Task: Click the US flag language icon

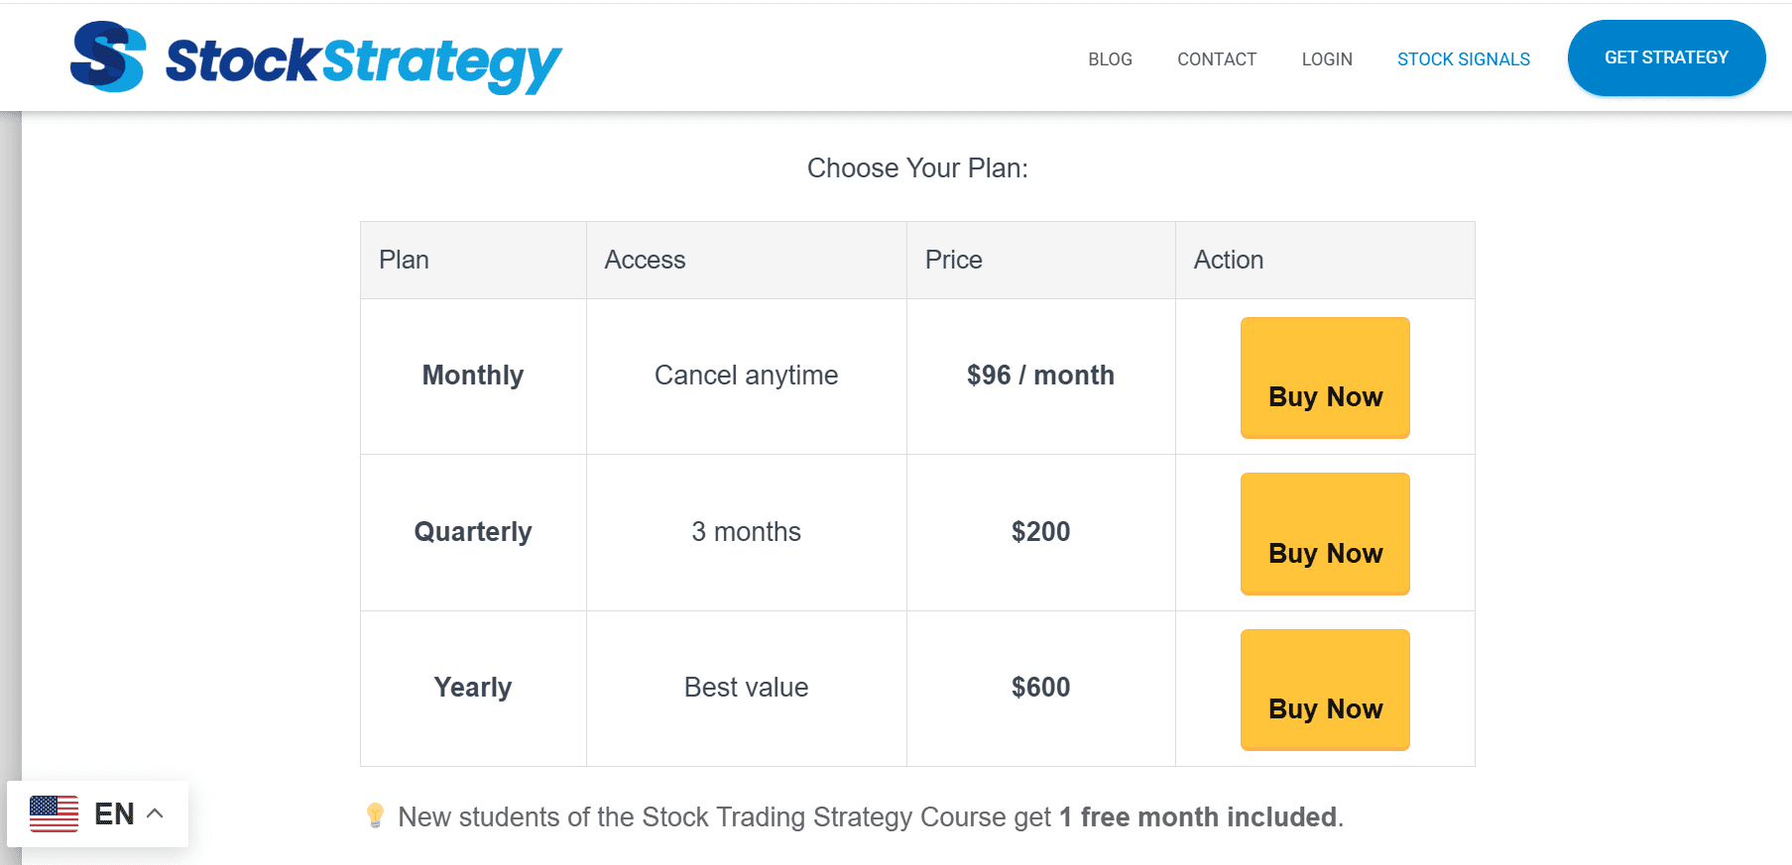Action: pyautogui.click(x=54, y=813)
